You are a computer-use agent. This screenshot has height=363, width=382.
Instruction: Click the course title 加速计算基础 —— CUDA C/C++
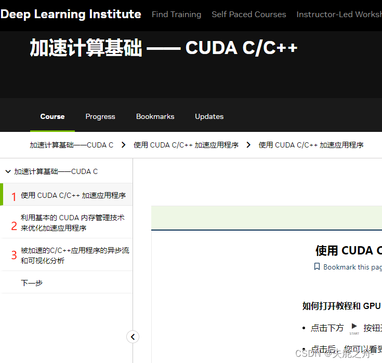(x=164, y=48)
